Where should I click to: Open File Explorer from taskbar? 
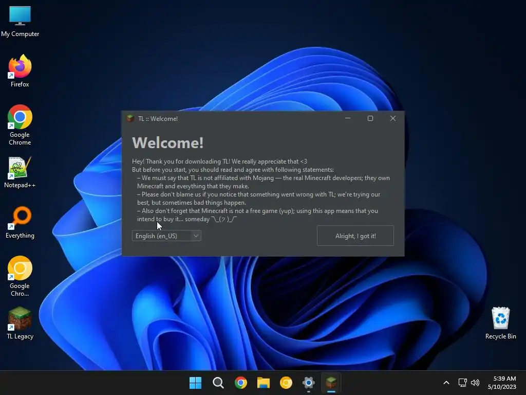click(264, 383)
